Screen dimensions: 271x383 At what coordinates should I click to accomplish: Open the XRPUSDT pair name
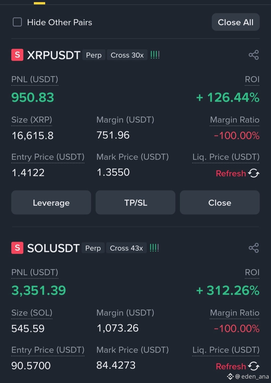coord(54,55)
